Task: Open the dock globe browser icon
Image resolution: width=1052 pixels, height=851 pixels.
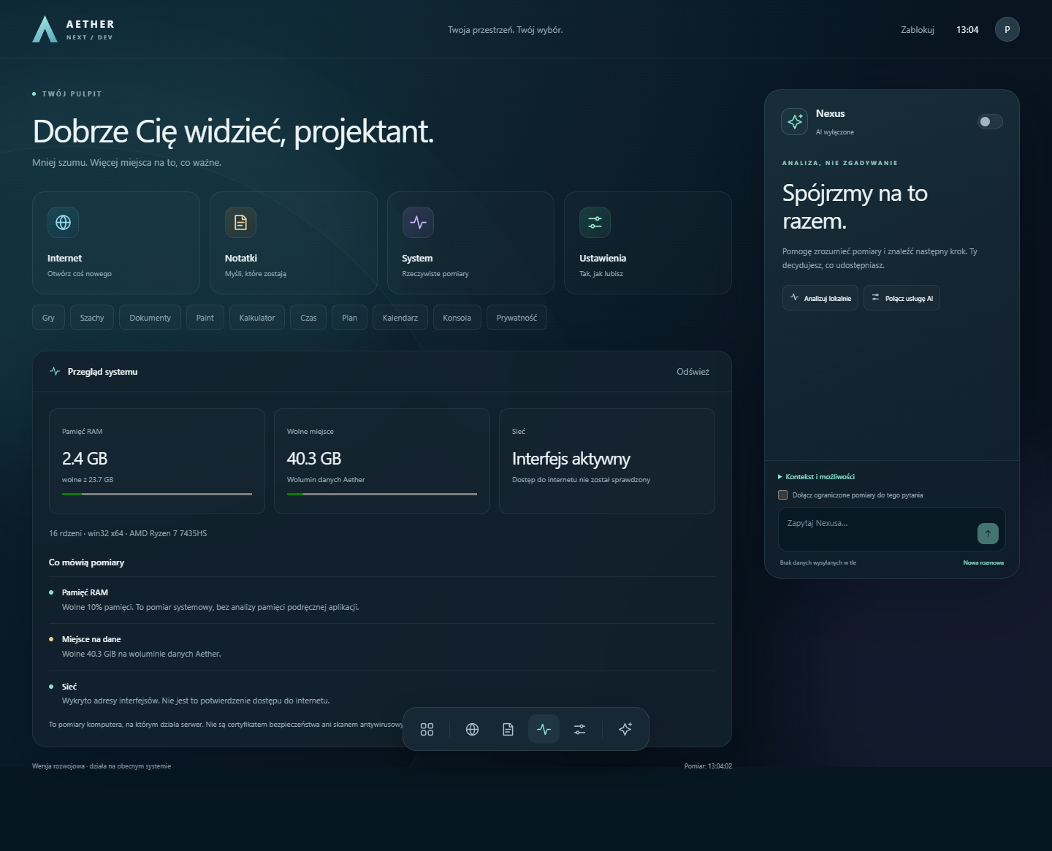Action: tap(473, 729)
